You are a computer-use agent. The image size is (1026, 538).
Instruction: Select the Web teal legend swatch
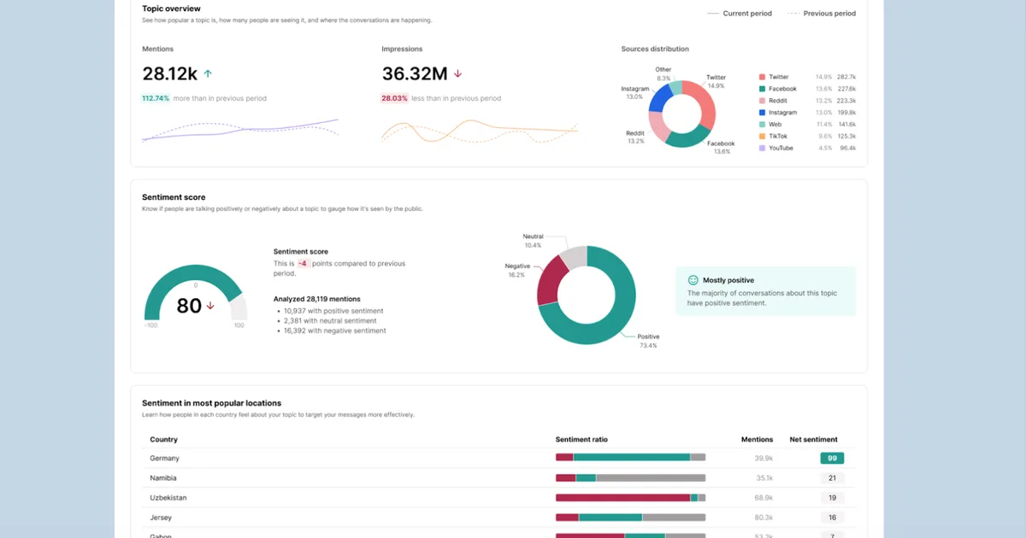tap(762, 125)
